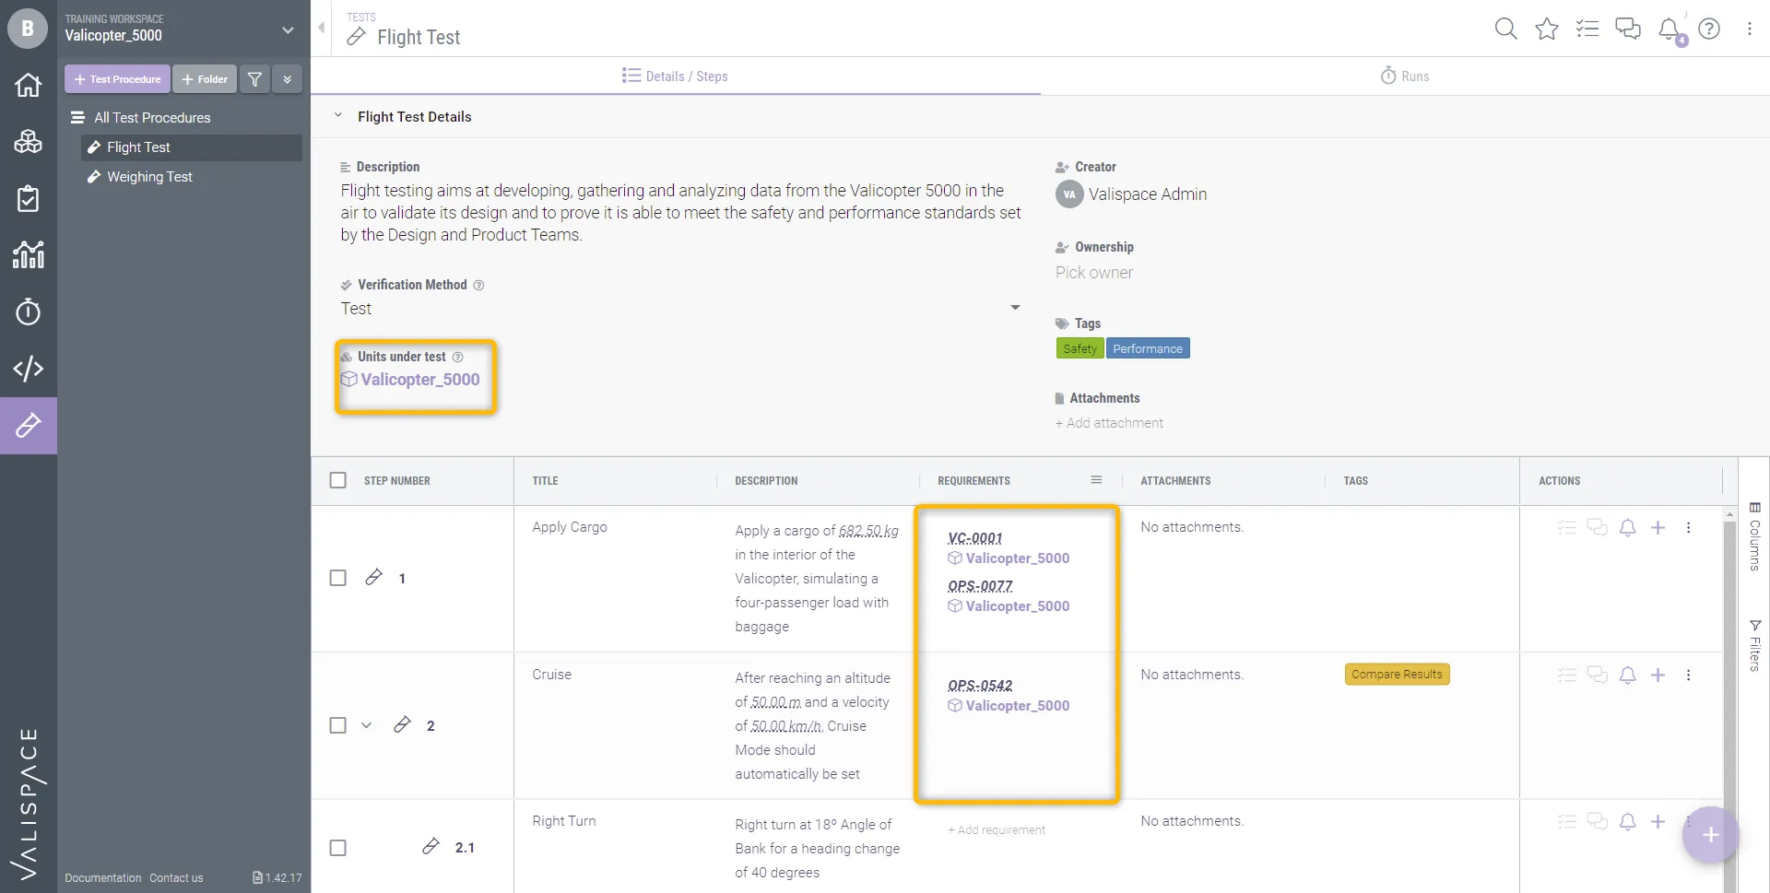Open the notifications bell in header
Viewport: 1770px width, 893px height.
[1669, 29]
